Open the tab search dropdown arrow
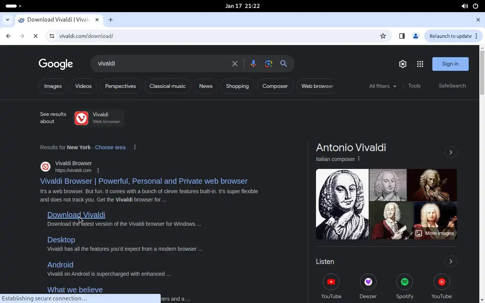Screen dimensions: 485x303 pyautogui.click(x=8, y=20)
